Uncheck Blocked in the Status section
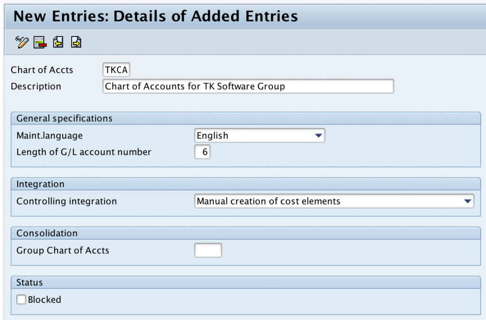This screenshot has width=486, height=320. click(20, 300)
